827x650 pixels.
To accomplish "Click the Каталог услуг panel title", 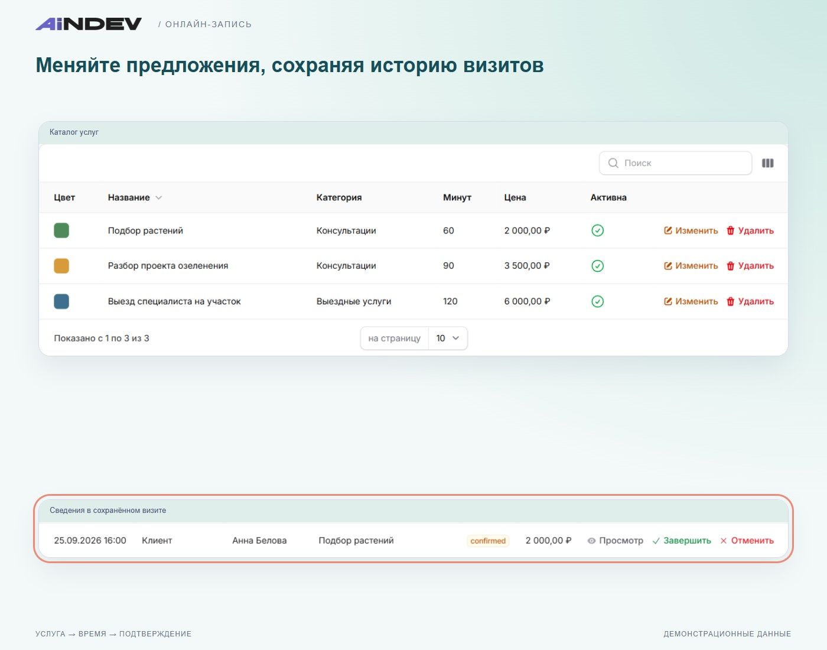I will point(74,132).
